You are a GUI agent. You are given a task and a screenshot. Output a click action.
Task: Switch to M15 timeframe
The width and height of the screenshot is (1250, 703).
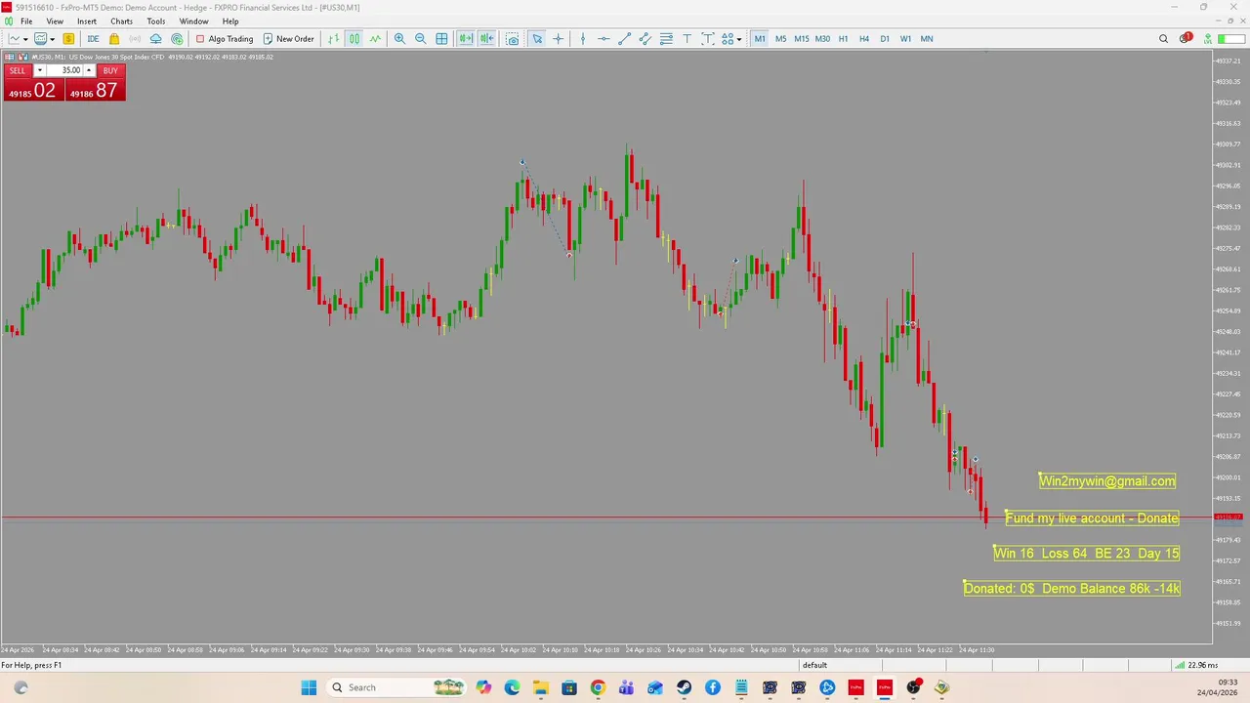tap(801, 39)
